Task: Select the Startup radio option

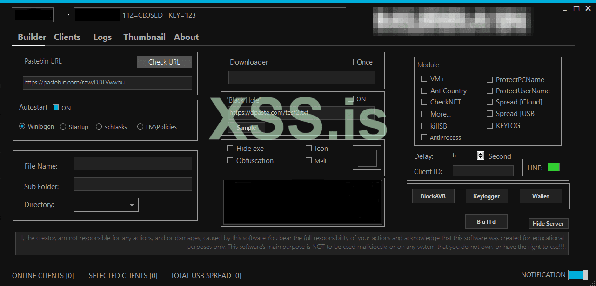Action: [63, 127]
